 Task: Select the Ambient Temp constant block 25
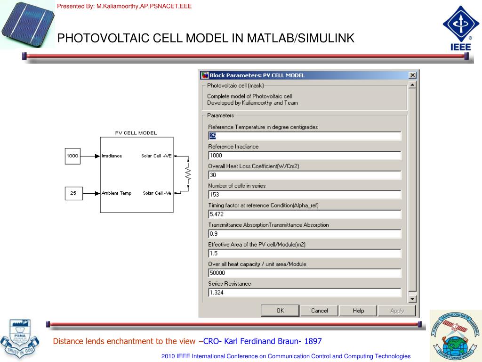click(x=74, y=193)
